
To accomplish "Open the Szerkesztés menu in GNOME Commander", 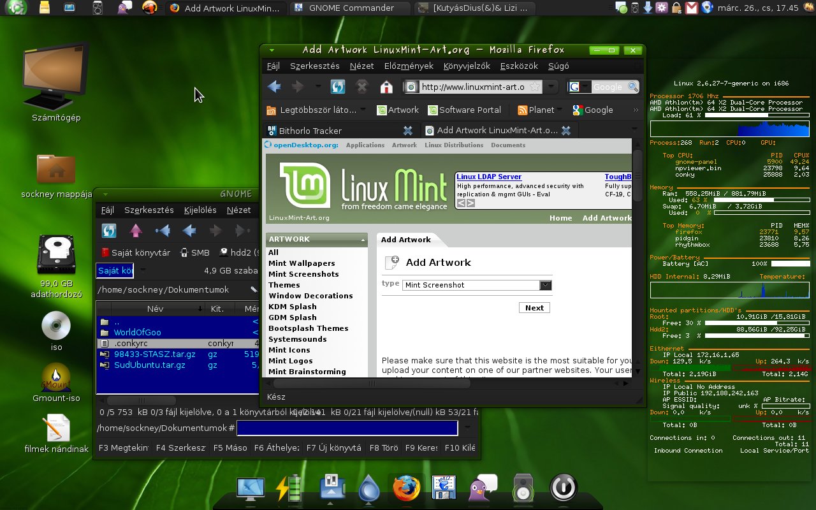I will click(149, 210).
